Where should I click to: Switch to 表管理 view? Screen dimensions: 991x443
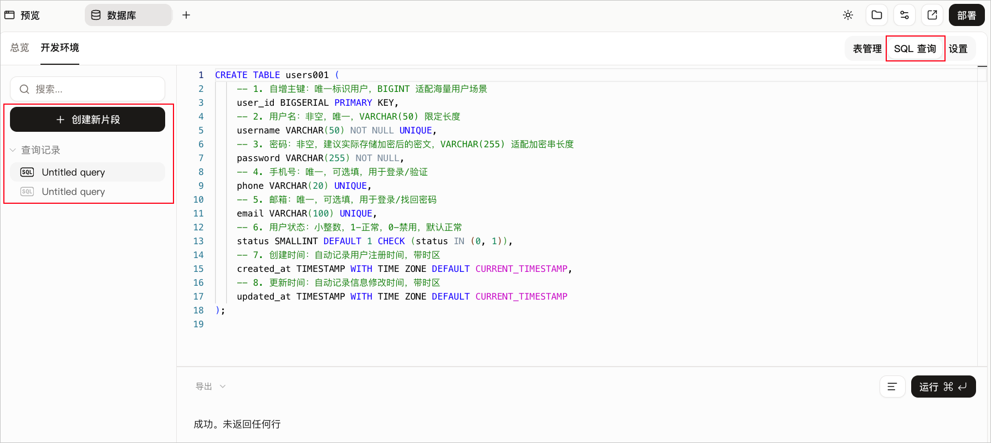tap(867, 49)
